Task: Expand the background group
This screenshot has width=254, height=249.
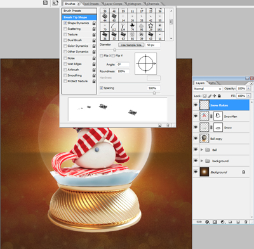Action: tap(202, 161)
